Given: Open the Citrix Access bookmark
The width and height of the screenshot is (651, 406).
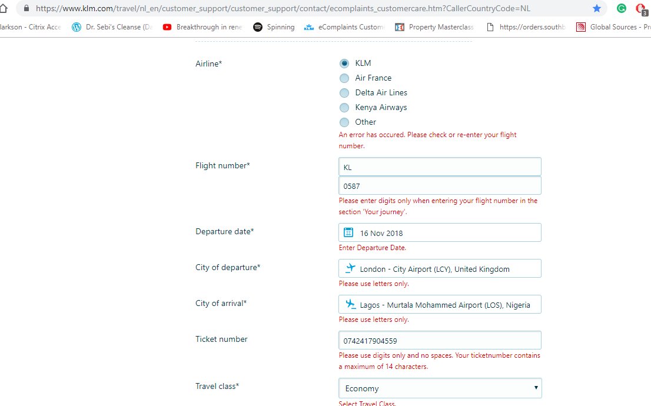Looking at the screenshot, I should 30,27.
